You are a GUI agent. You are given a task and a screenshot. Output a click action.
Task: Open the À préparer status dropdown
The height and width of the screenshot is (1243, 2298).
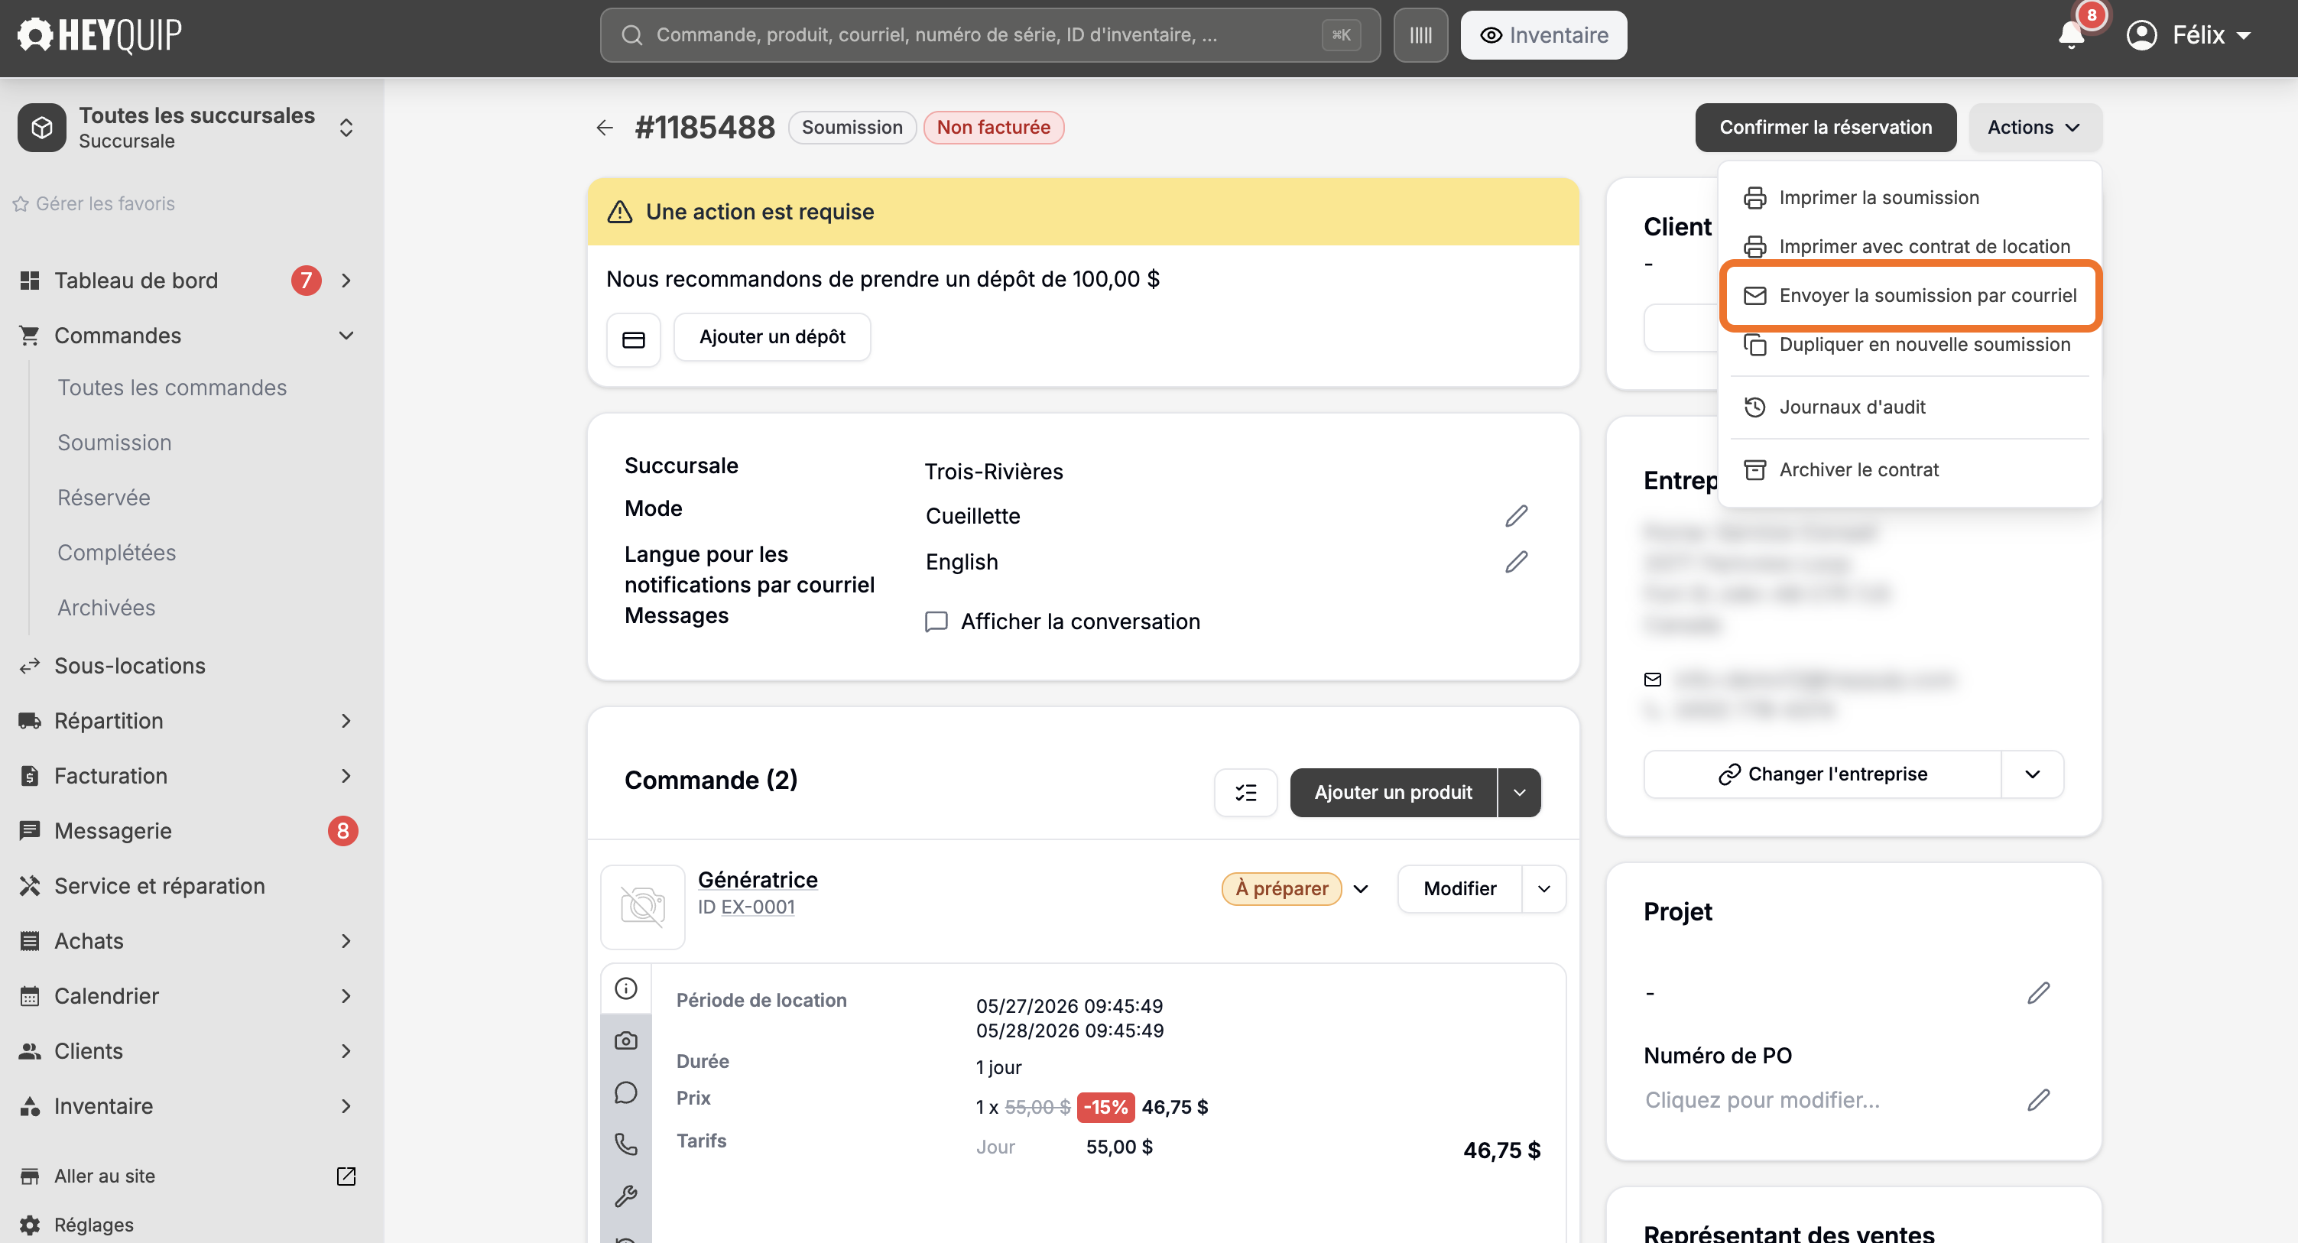point(1361,889)
